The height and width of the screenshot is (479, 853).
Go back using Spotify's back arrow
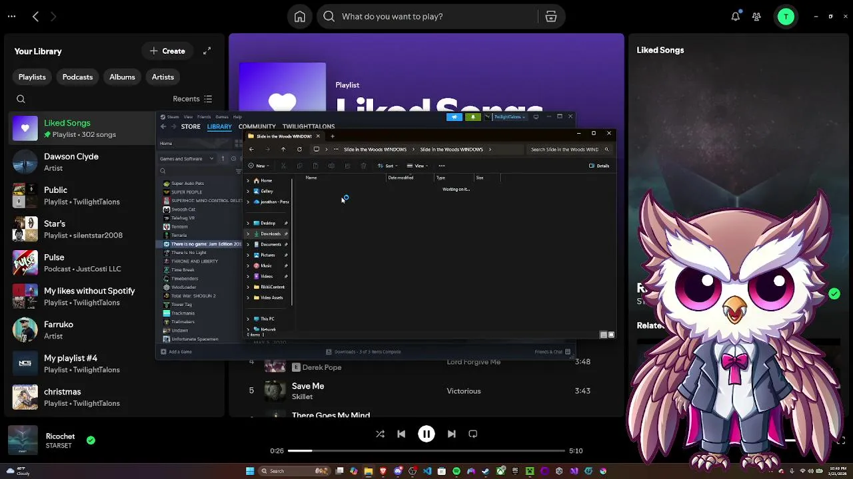[x=36, y=17]
